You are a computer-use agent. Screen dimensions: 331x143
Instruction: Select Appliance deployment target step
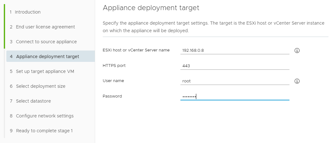coord(50,57)
